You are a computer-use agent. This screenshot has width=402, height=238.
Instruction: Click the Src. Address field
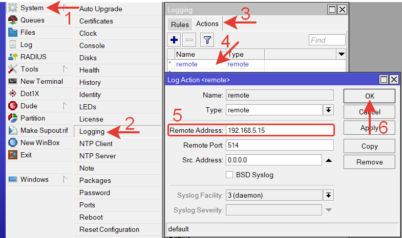(274, 160)
